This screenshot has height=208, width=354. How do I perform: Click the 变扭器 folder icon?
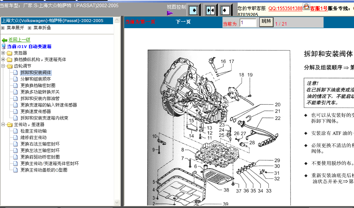(9, 53)
